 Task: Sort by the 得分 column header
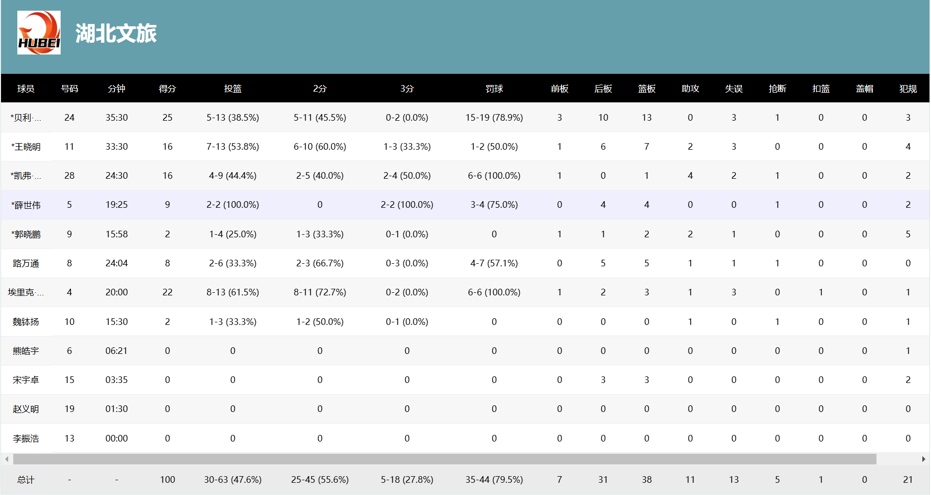tap(167, 89)
